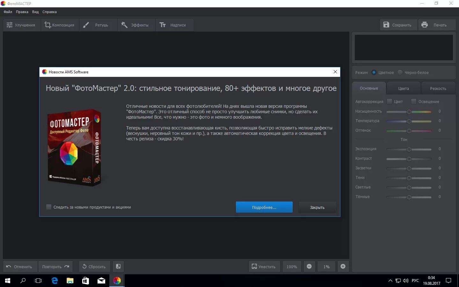
Task: Open Windows taskbar search
Action: point(23,281)
